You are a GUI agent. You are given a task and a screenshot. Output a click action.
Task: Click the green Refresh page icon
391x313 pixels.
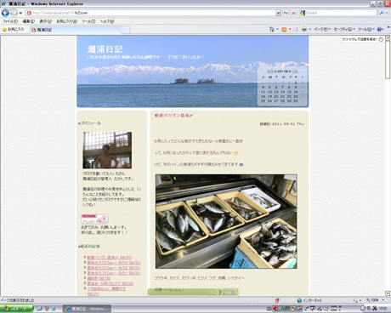(286, 13)
